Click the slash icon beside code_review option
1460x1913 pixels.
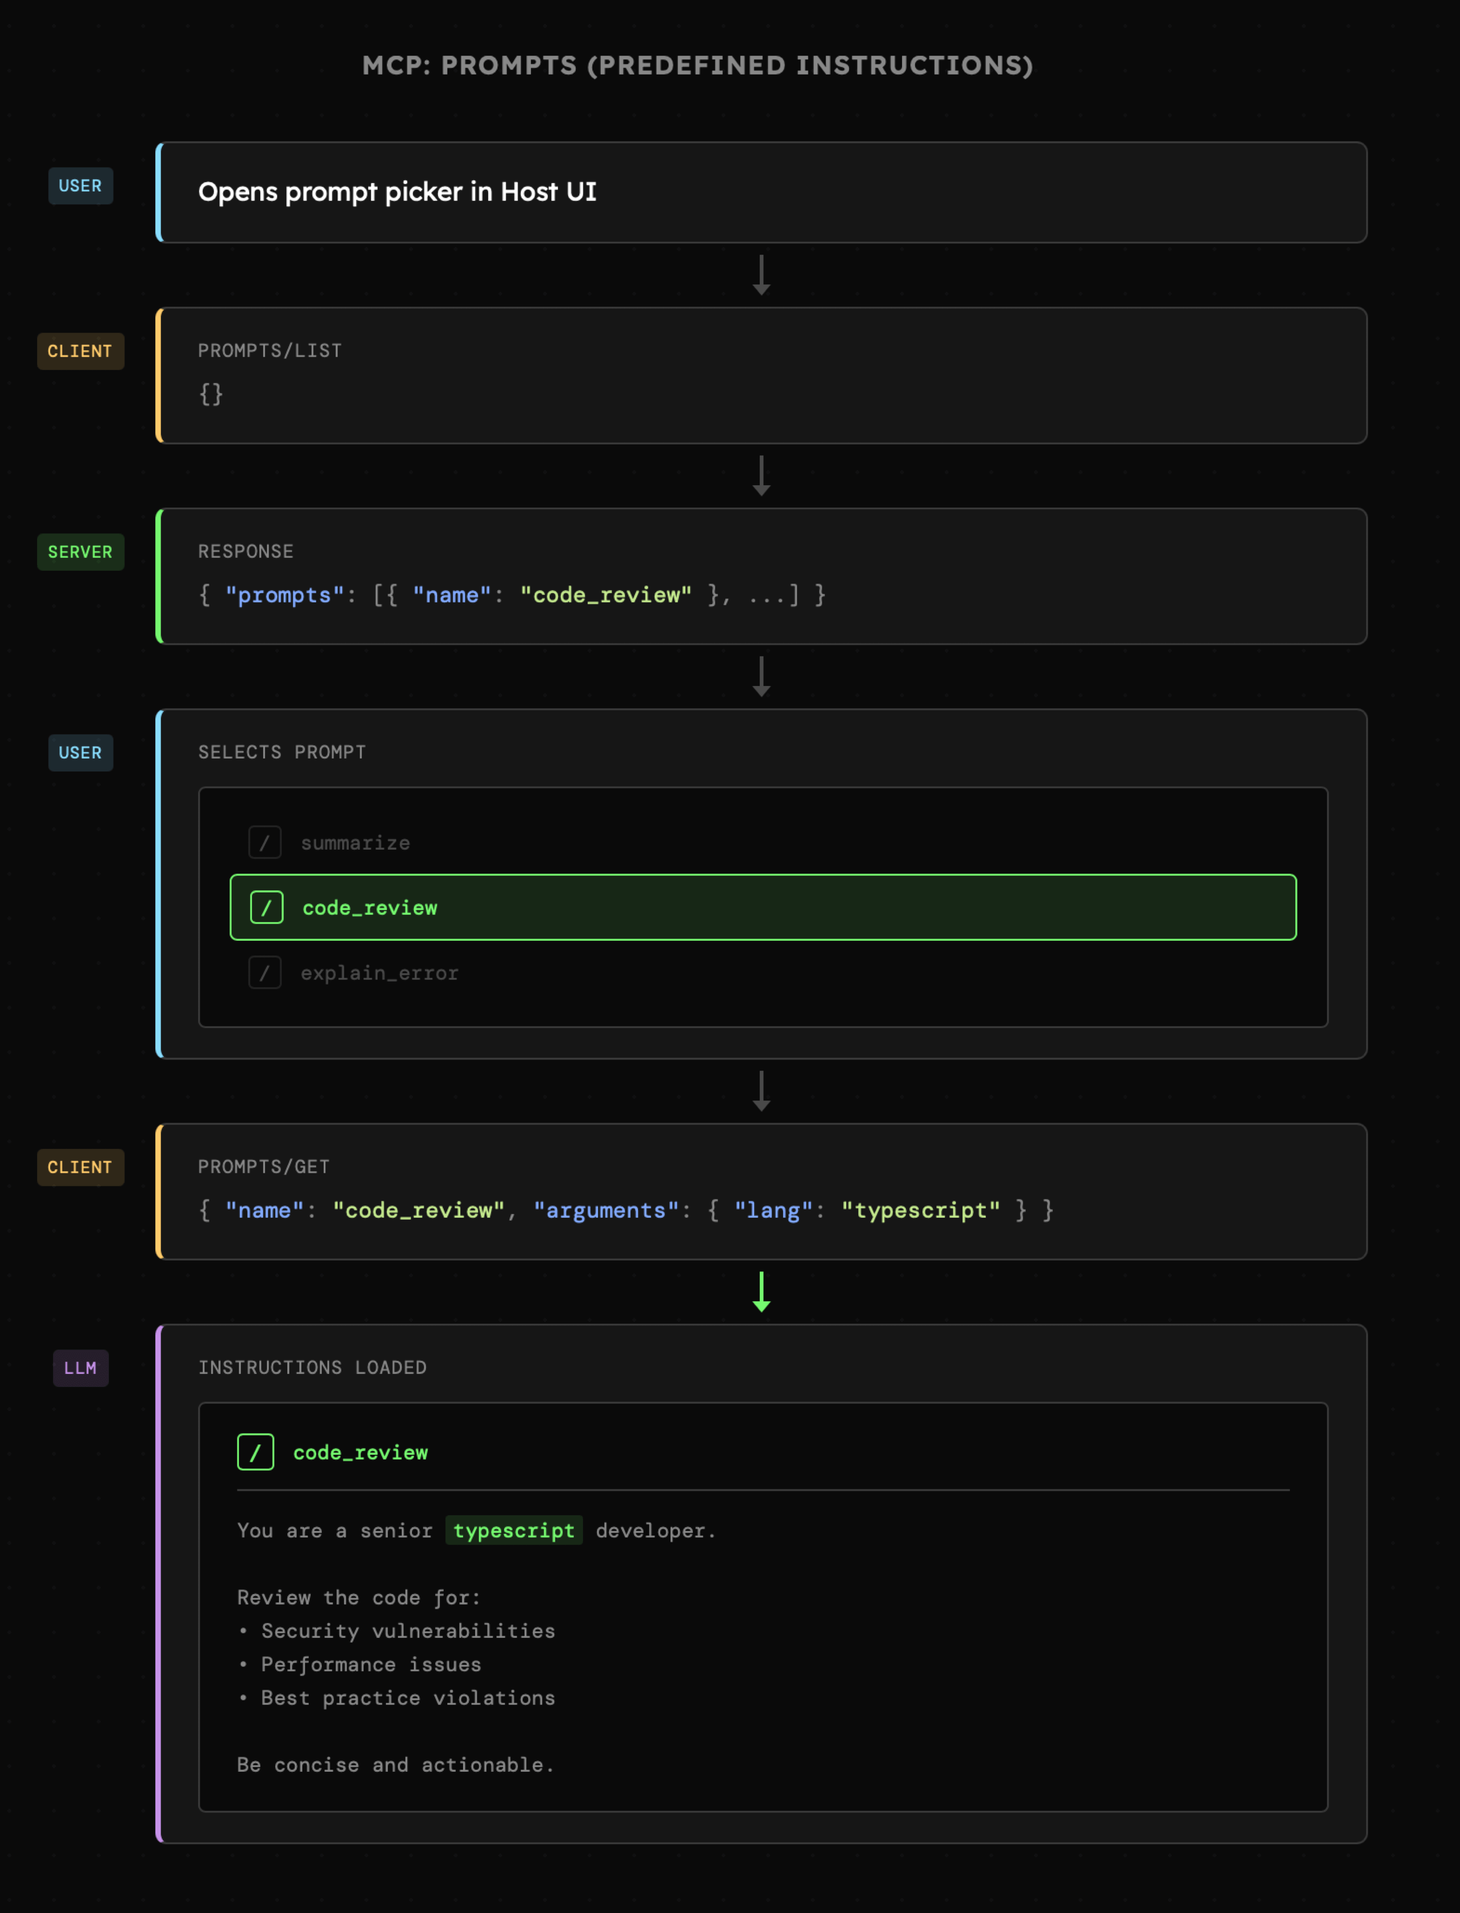pos(266,907)
